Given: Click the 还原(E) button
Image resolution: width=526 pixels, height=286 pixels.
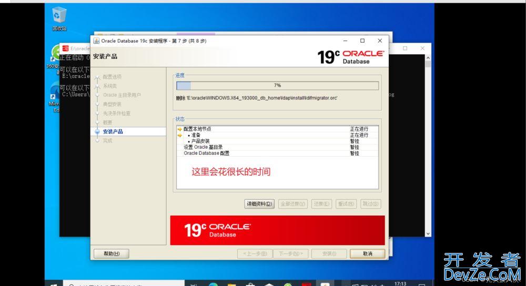Looking at the screenshot, I should [x=321, y=204].
